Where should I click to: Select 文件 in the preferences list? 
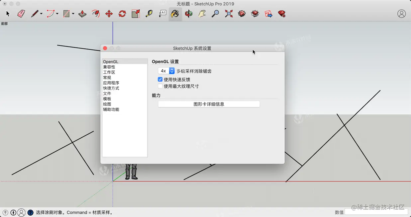(125, 94)
